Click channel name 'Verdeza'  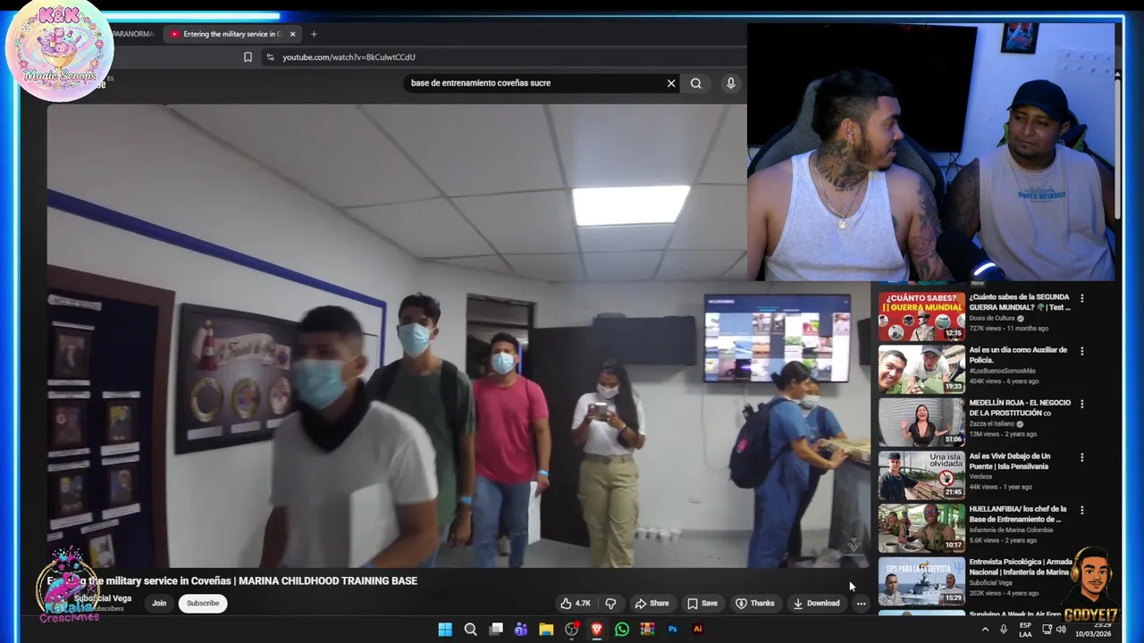coord(981,476)
